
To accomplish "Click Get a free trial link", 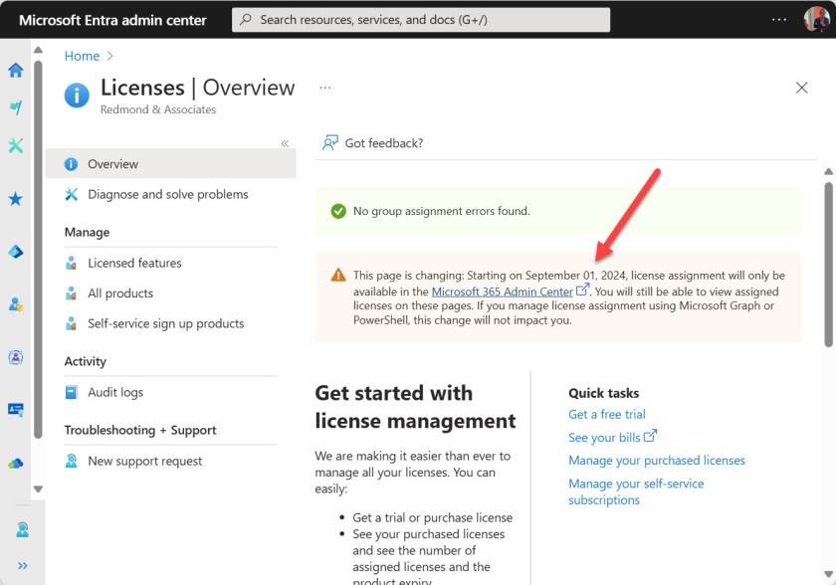I will 606,414.
